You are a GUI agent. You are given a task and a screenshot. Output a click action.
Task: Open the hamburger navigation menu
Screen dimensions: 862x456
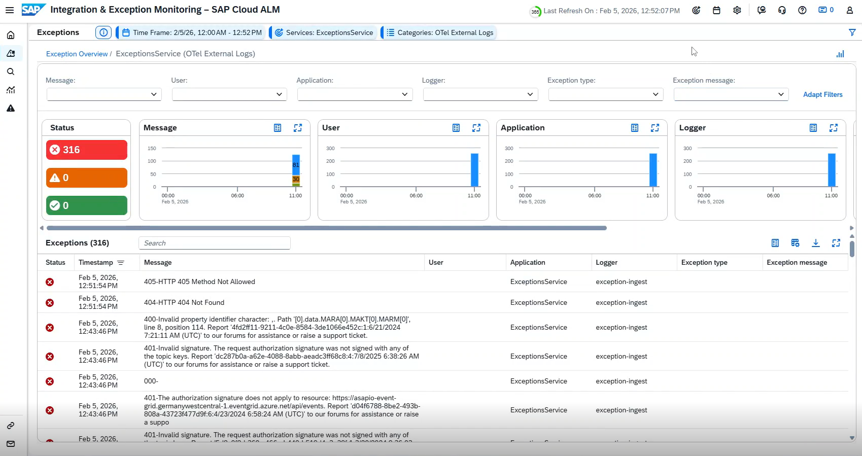click(10, 10)
